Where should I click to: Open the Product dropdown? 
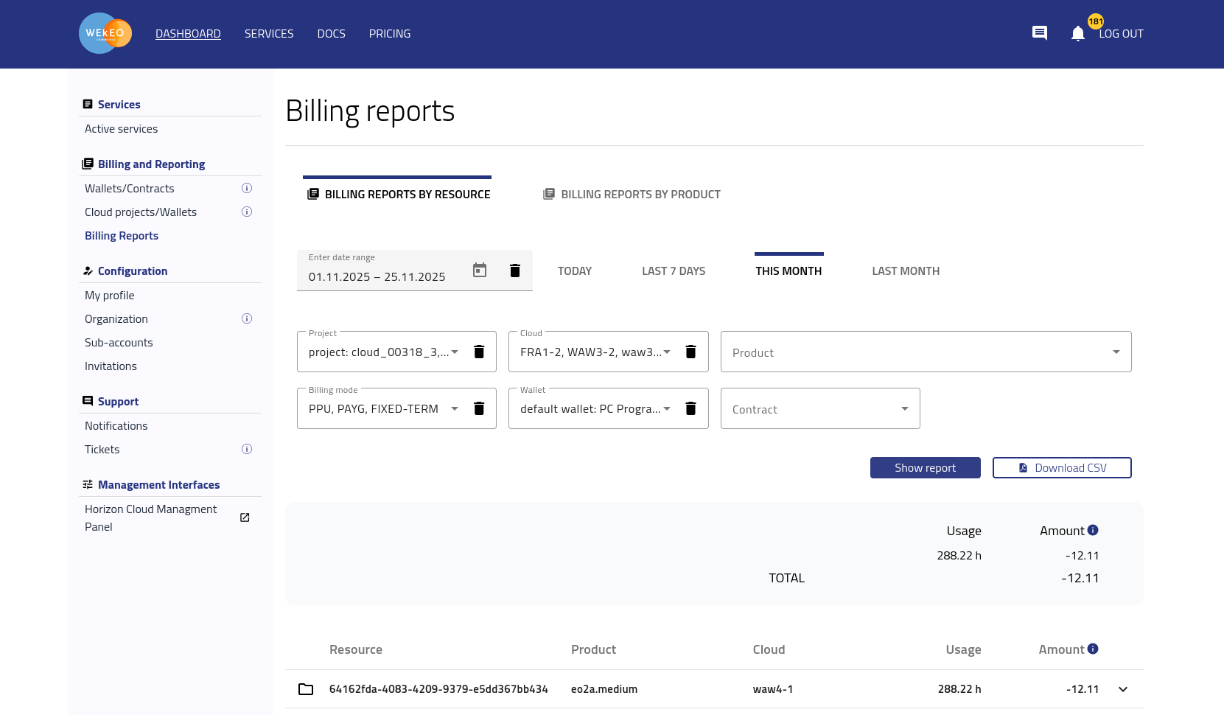pyautogui.click(x=926, y=352)
